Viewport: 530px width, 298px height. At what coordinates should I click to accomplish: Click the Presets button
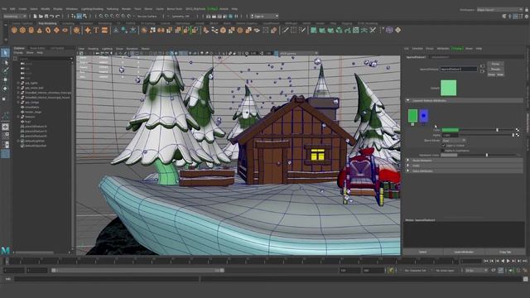pyautogui.click(x=495, y=70)
